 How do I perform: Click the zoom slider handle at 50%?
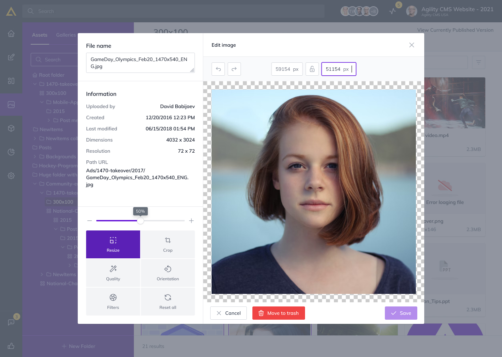[x=140, y=221]
